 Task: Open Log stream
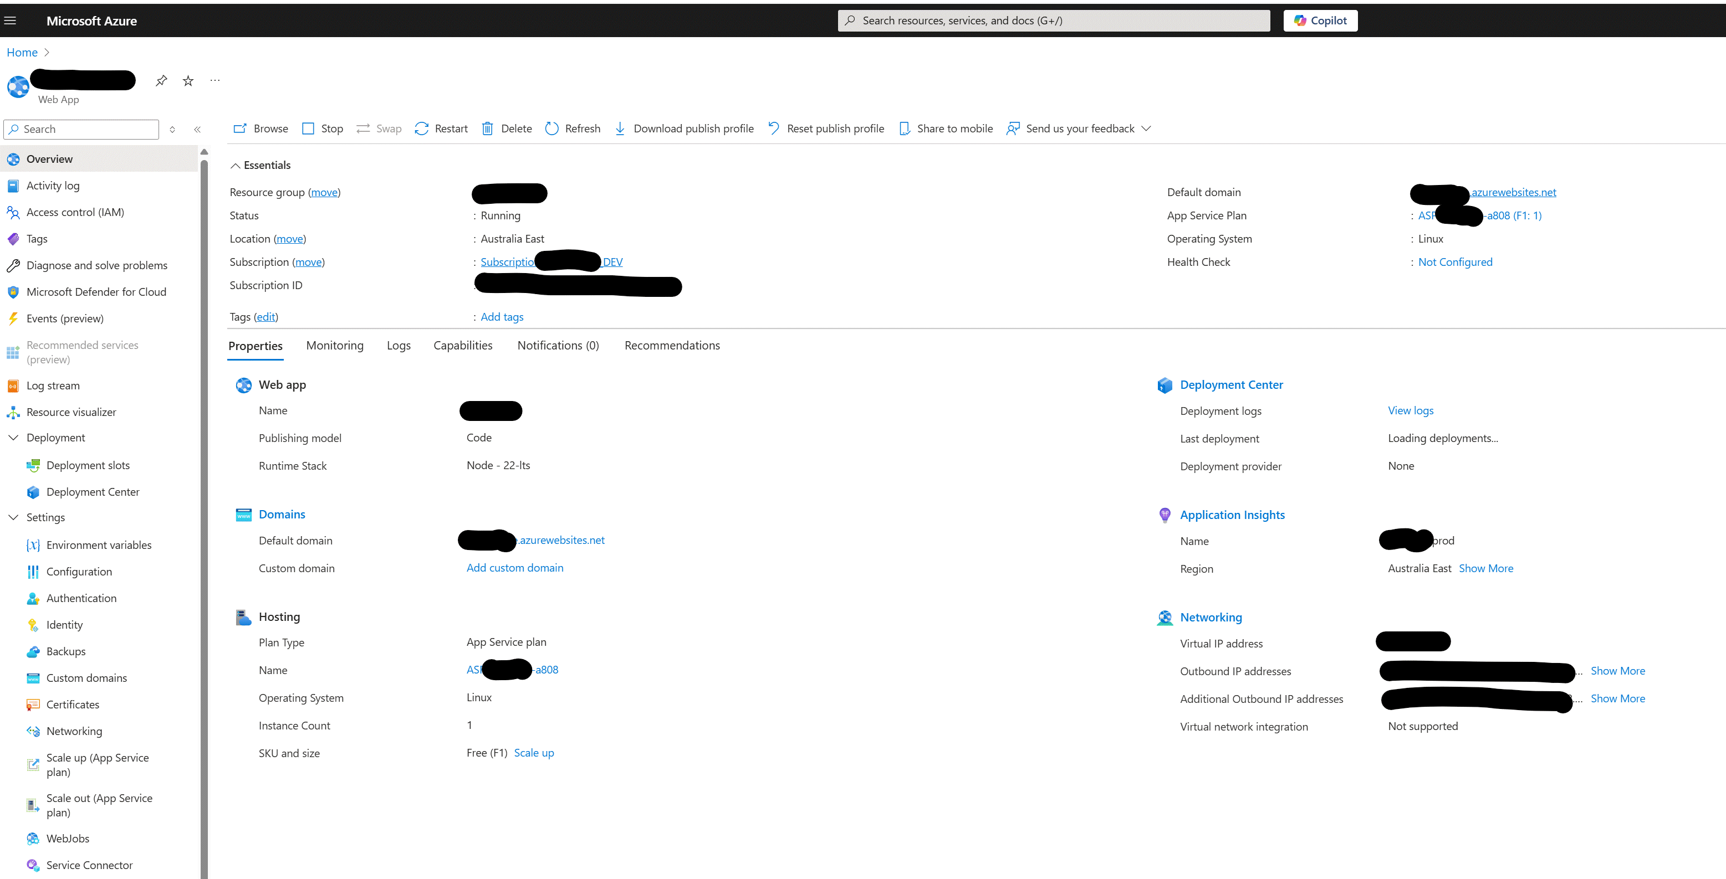(53, 385)
